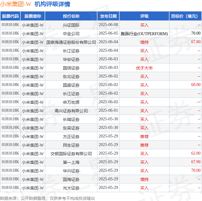This screenshot has height=201, width=202.
Task: Click the 2025-06-08 date cell
Action: (108, 25)
